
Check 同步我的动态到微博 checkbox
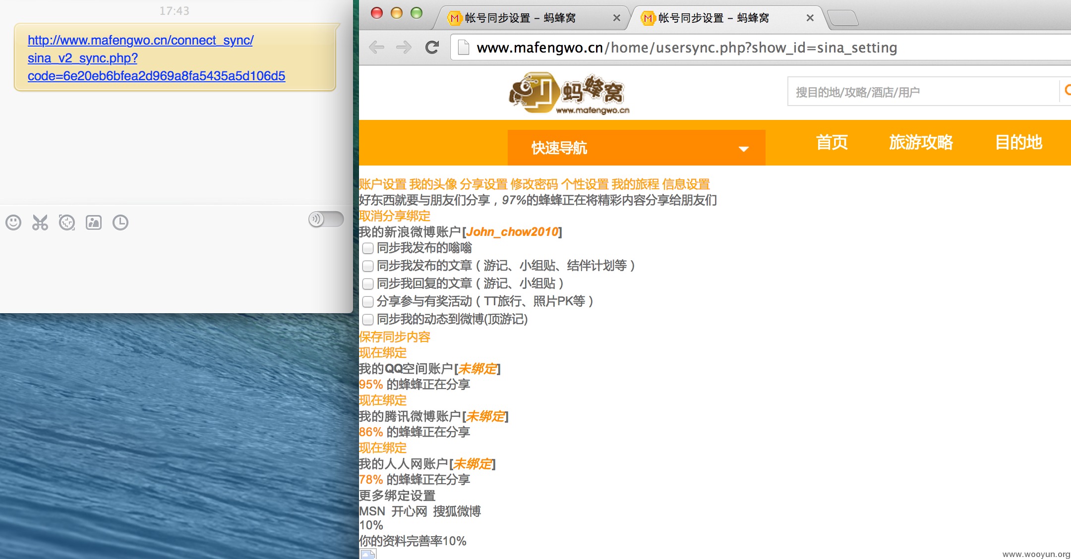368,320
